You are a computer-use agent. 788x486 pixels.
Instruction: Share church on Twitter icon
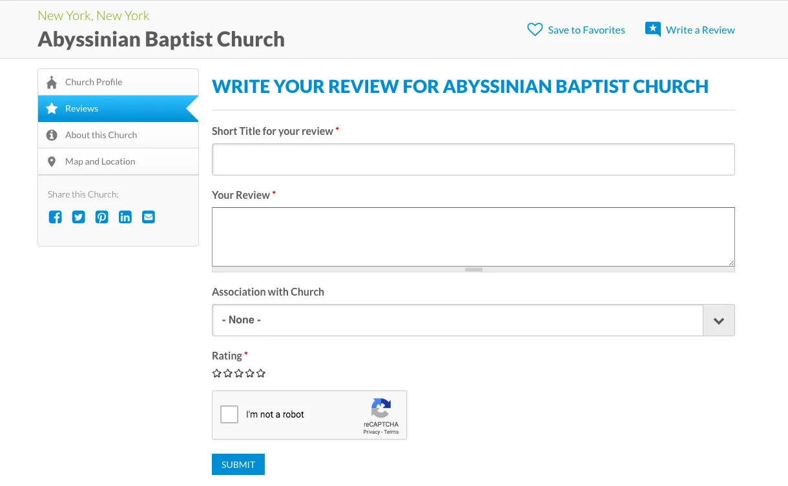point(79,217)
